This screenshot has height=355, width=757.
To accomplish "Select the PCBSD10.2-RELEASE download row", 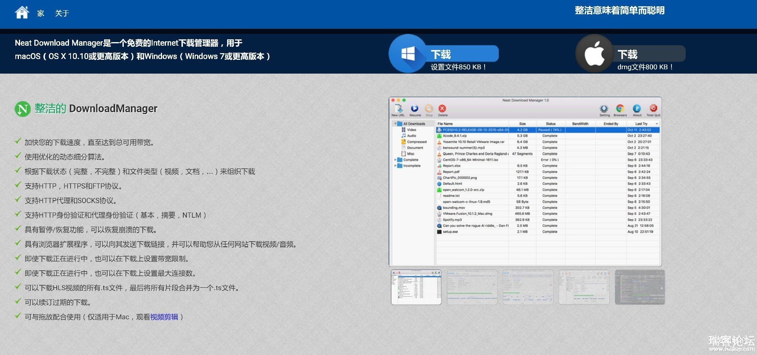I will click(548, 129).
